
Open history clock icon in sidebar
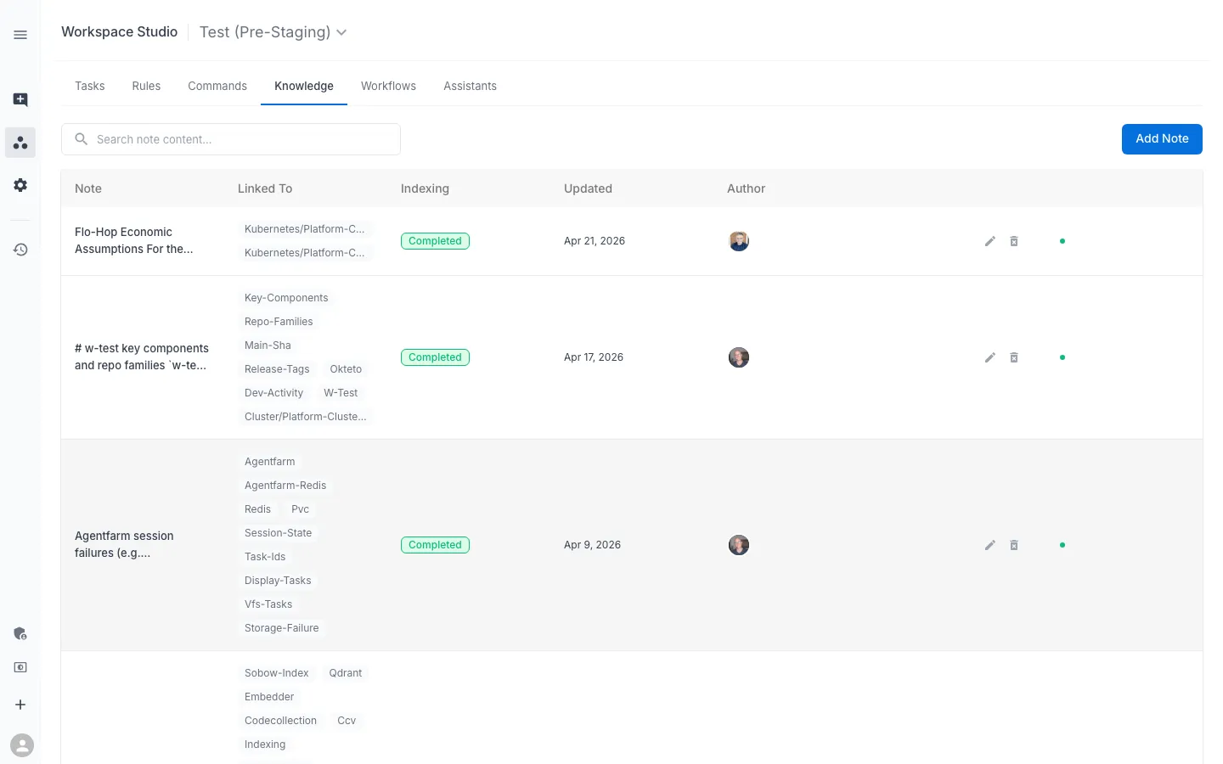tap(20, 250)
